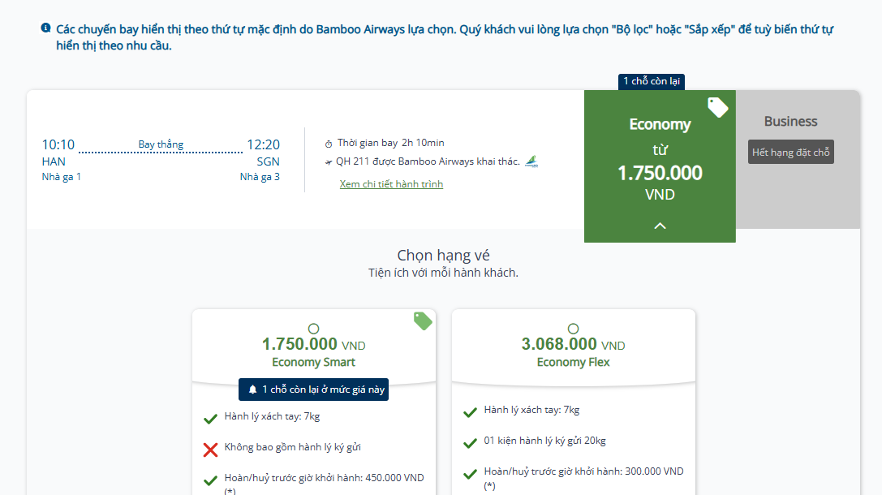882x495 pixels.
Task: Click the info icon beside the notice text
Action: (x=45, y=28)
